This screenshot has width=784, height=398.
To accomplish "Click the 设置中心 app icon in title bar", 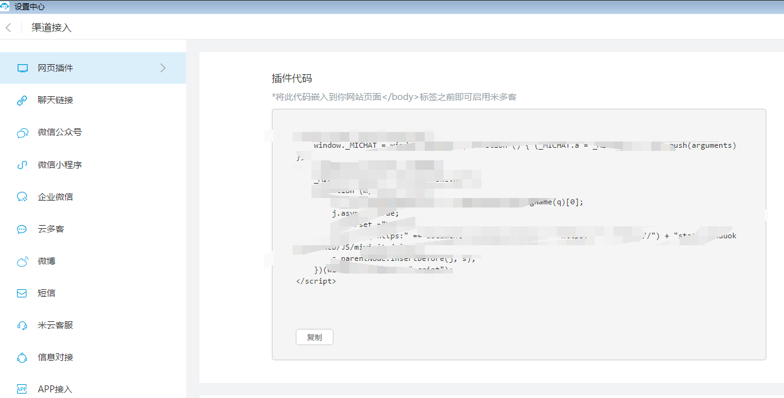I will [6, 6].
